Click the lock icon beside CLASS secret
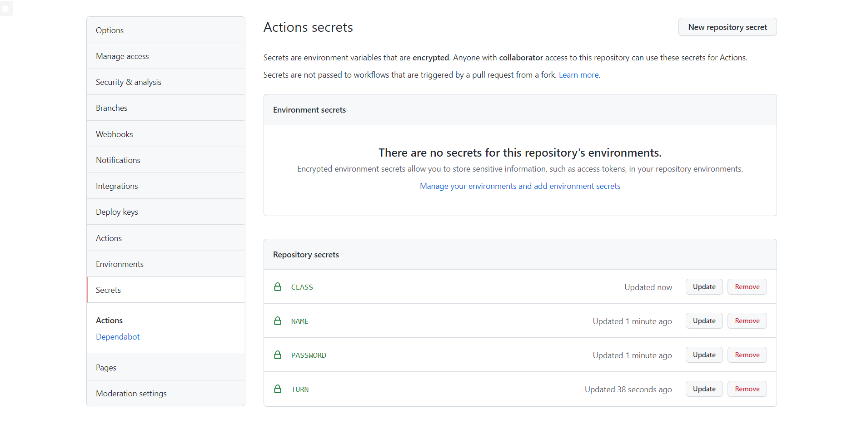 point(278,287)
